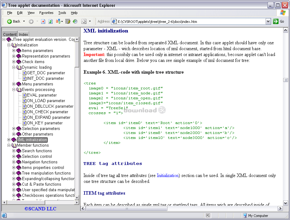Collapse the Dynamic loading node

(14, 67)
